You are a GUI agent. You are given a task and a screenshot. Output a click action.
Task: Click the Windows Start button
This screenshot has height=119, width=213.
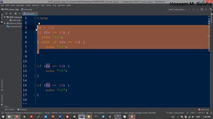(x=3, y=117)
